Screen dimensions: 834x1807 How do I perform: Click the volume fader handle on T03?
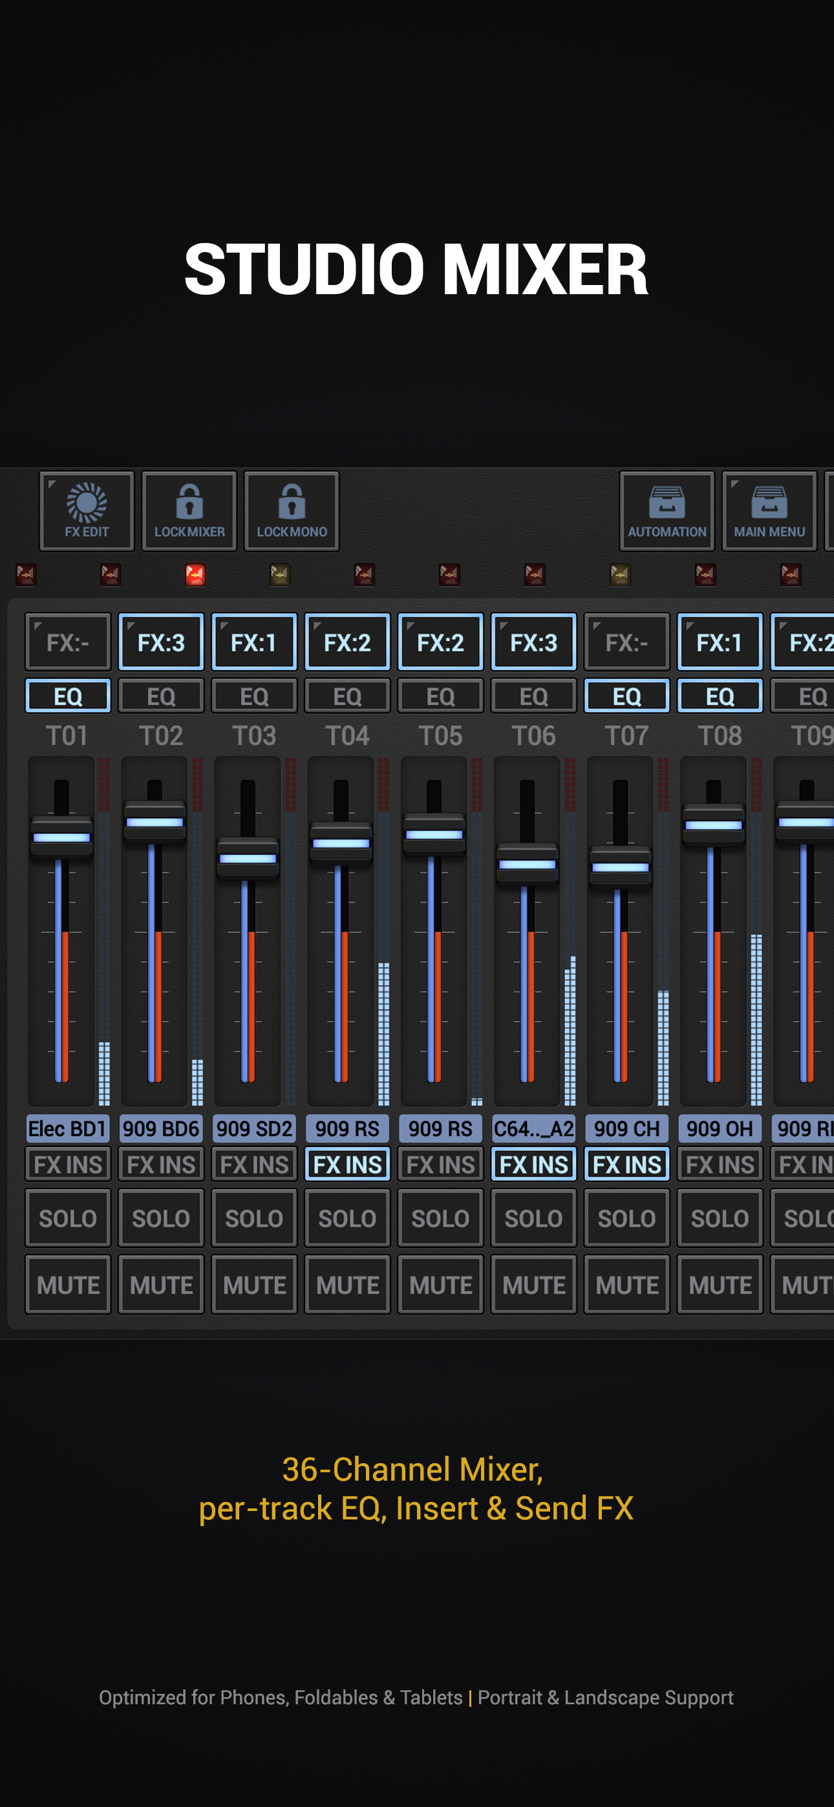click(248, 858)
